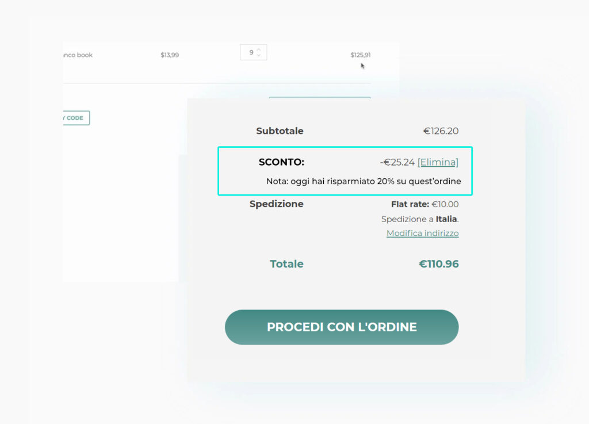Click the book product name
The height and width of the screenshot is (424, 589).
[77, 55]
